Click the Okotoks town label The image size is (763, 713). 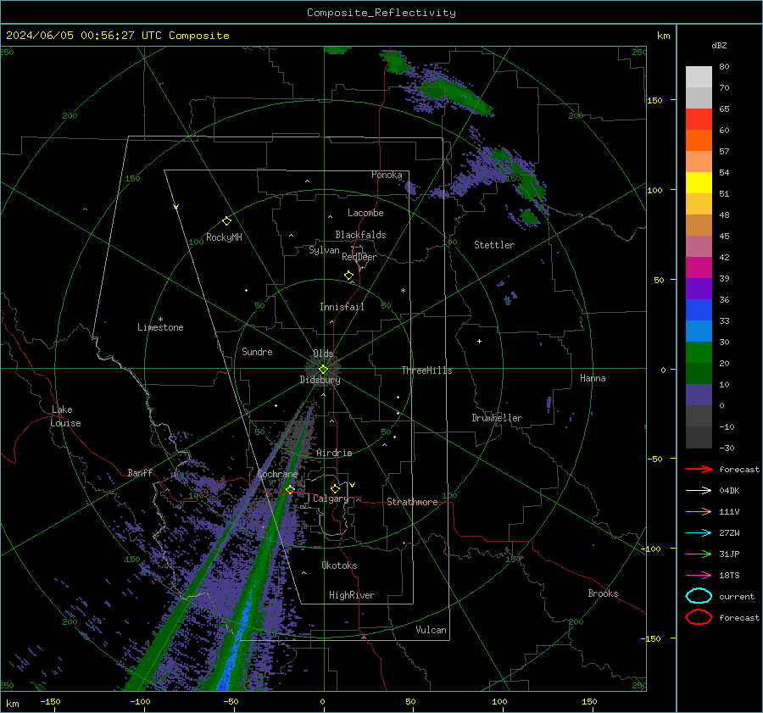click(x=339, y=565)
